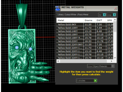Viewport: 123px width, 92px height.
Task: Select the Yellow Gold:10KY row
Action: pyautogui.click(x=85, y=28)
